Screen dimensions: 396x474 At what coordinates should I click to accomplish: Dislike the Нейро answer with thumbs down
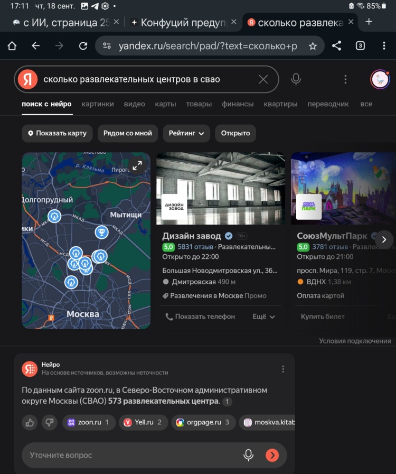(x=50, y=422)
